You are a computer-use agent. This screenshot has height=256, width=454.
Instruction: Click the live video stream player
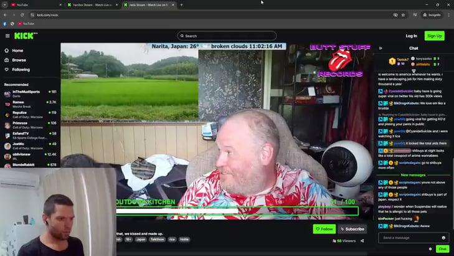[217, 131]
